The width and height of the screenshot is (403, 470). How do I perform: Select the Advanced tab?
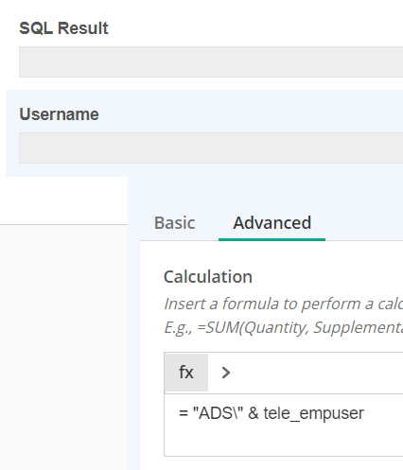coord(272,223)
